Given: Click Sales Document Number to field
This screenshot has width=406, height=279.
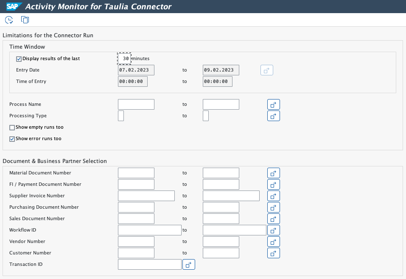Looking at the screenshot, I should (221, 218).
